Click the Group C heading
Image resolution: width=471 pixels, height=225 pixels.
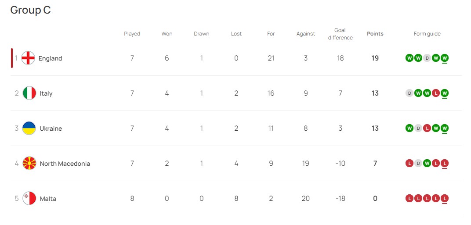30,10
